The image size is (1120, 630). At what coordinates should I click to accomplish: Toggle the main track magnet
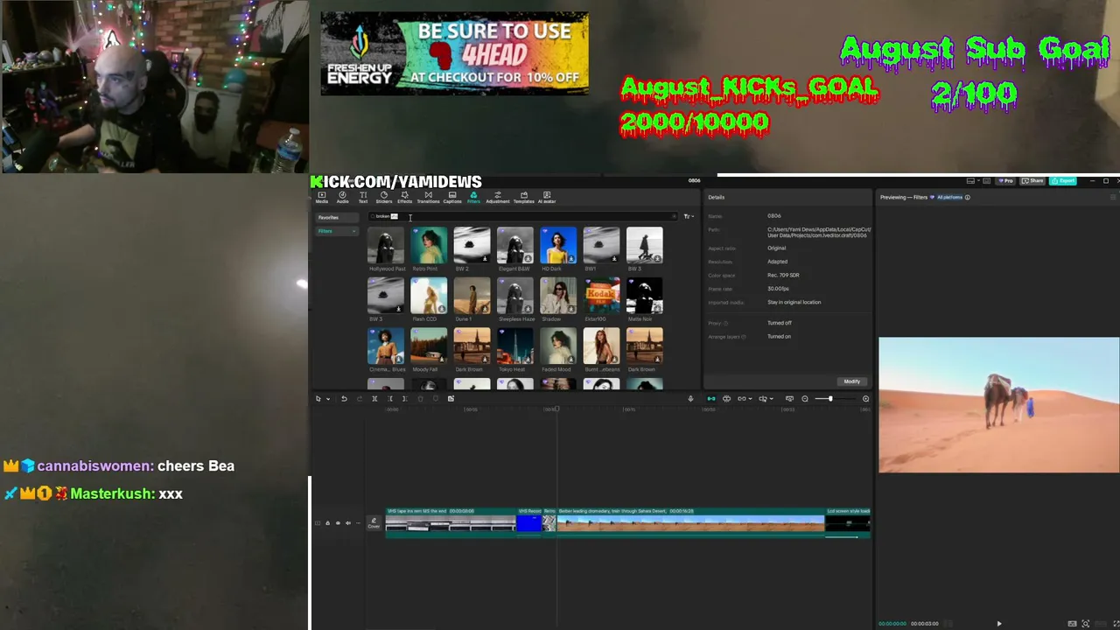pos(710,399)
